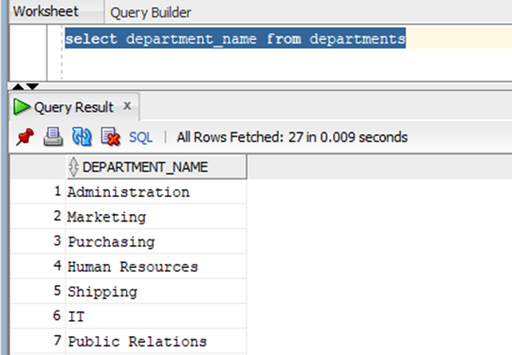Select the Worksheet tab

[46, 11]
